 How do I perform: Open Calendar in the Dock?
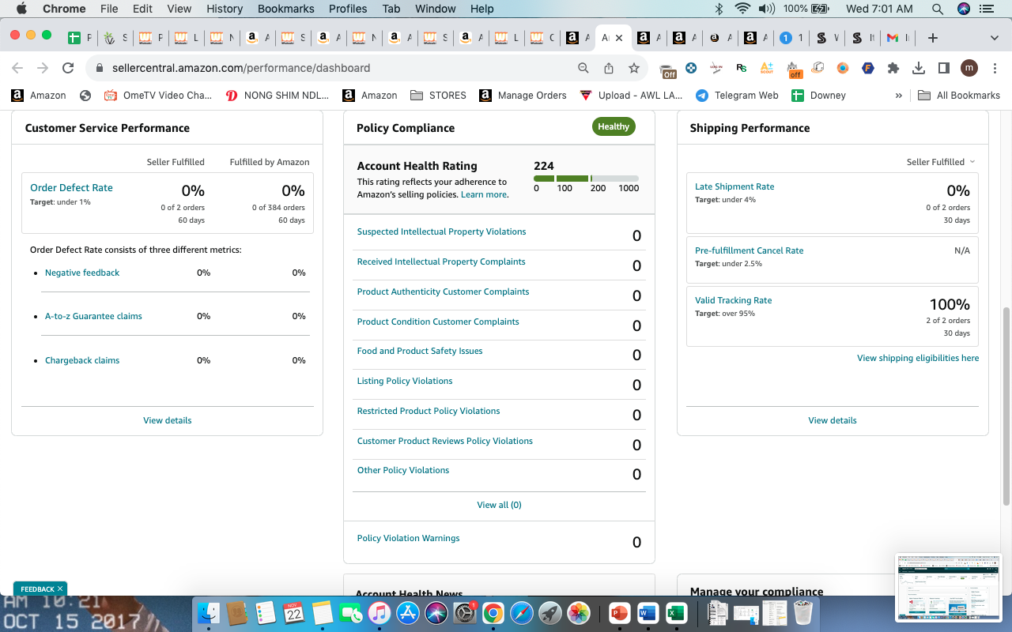tap(294, 613)
